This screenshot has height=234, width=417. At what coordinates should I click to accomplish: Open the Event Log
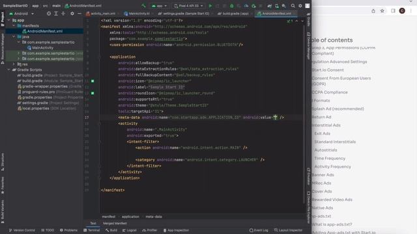coord(259,230)
